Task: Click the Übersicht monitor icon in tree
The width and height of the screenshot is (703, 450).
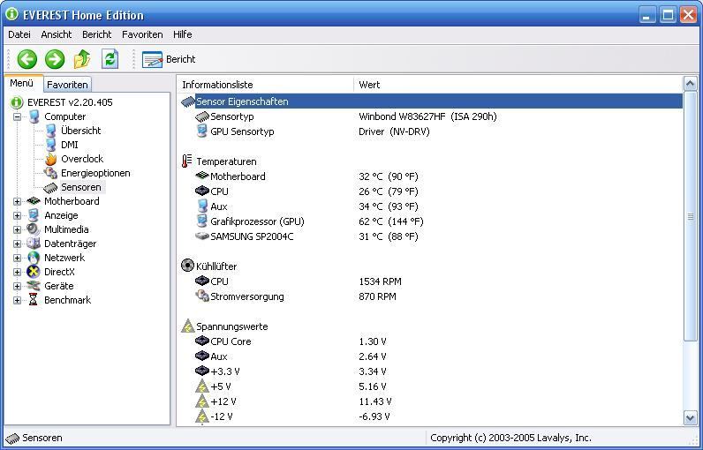Action: [50, 131]
